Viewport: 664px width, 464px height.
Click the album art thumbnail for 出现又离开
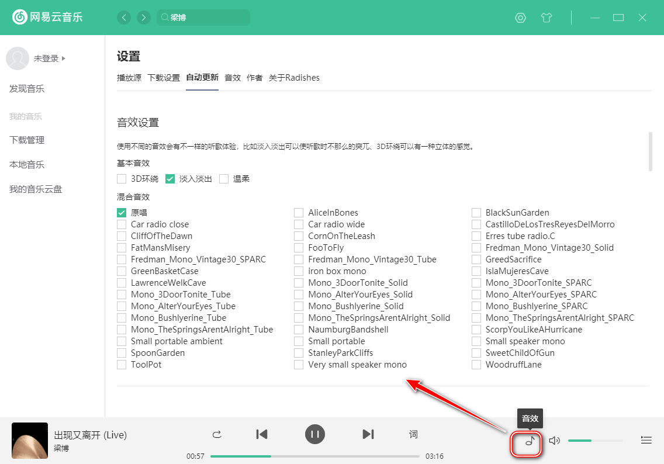[29, 440]
